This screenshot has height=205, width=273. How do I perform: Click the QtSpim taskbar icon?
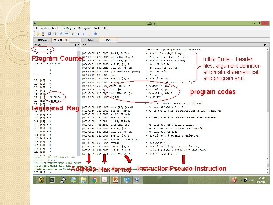coord(137,180)
